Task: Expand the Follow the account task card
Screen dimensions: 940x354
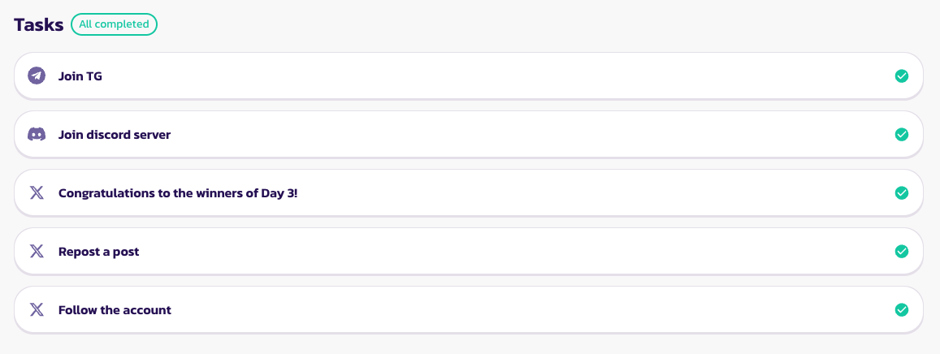Action: point(487,310)
